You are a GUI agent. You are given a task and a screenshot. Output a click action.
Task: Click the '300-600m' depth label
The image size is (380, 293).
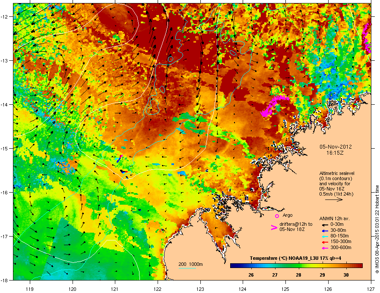point(341,248)
